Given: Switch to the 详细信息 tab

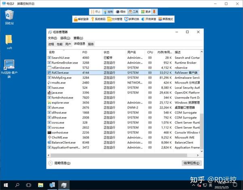Looking at the screenshot, I should 79,44.
